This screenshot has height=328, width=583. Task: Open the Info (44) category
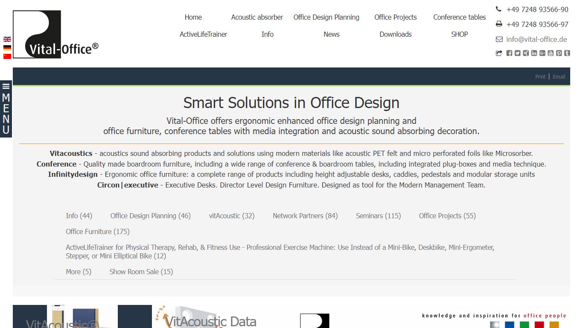click(79, 216)
